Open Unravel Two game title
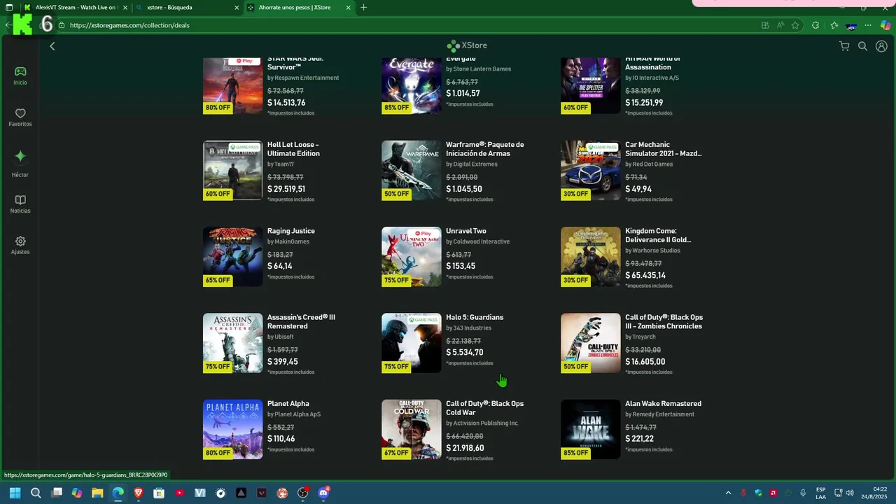Viewport: 896px width, 504px height. [x=465, y=231]
